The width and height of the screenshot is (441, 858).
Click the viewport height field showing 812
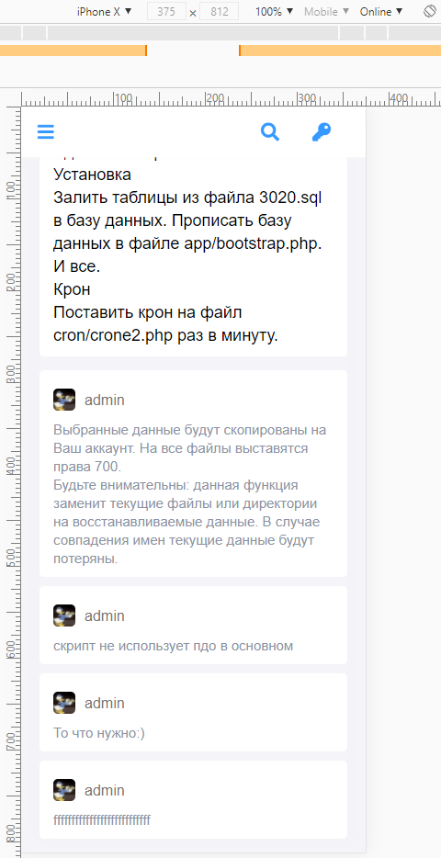point(220,12)
